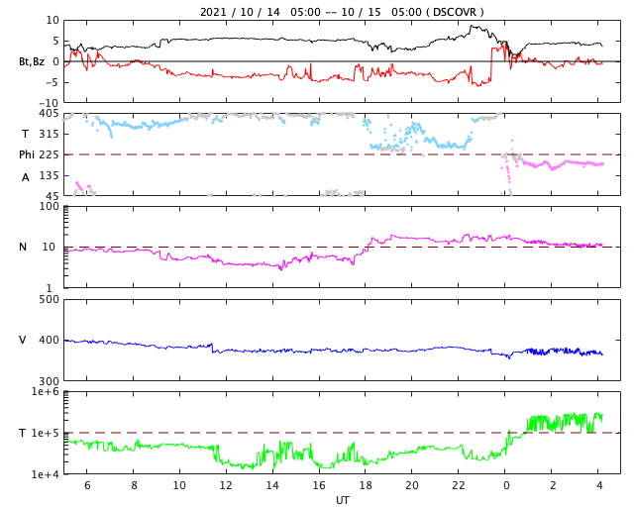The width and height of the screenshot is (634, 507).
Task: Click the '22' UT hour tick label
Action: tap(459, 485)
